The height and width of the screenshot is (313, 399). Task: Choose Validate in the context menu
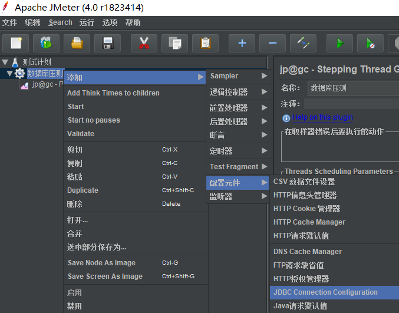[134, 133]
